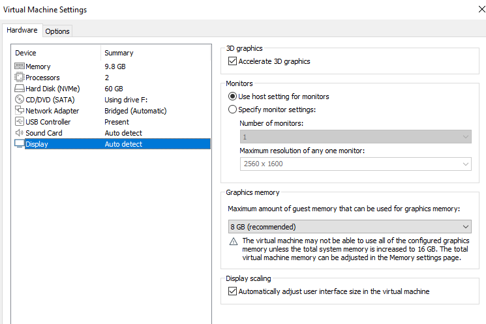Click the Display monitor icon
This screenshot has height=324, width=486.
[19, 144]
